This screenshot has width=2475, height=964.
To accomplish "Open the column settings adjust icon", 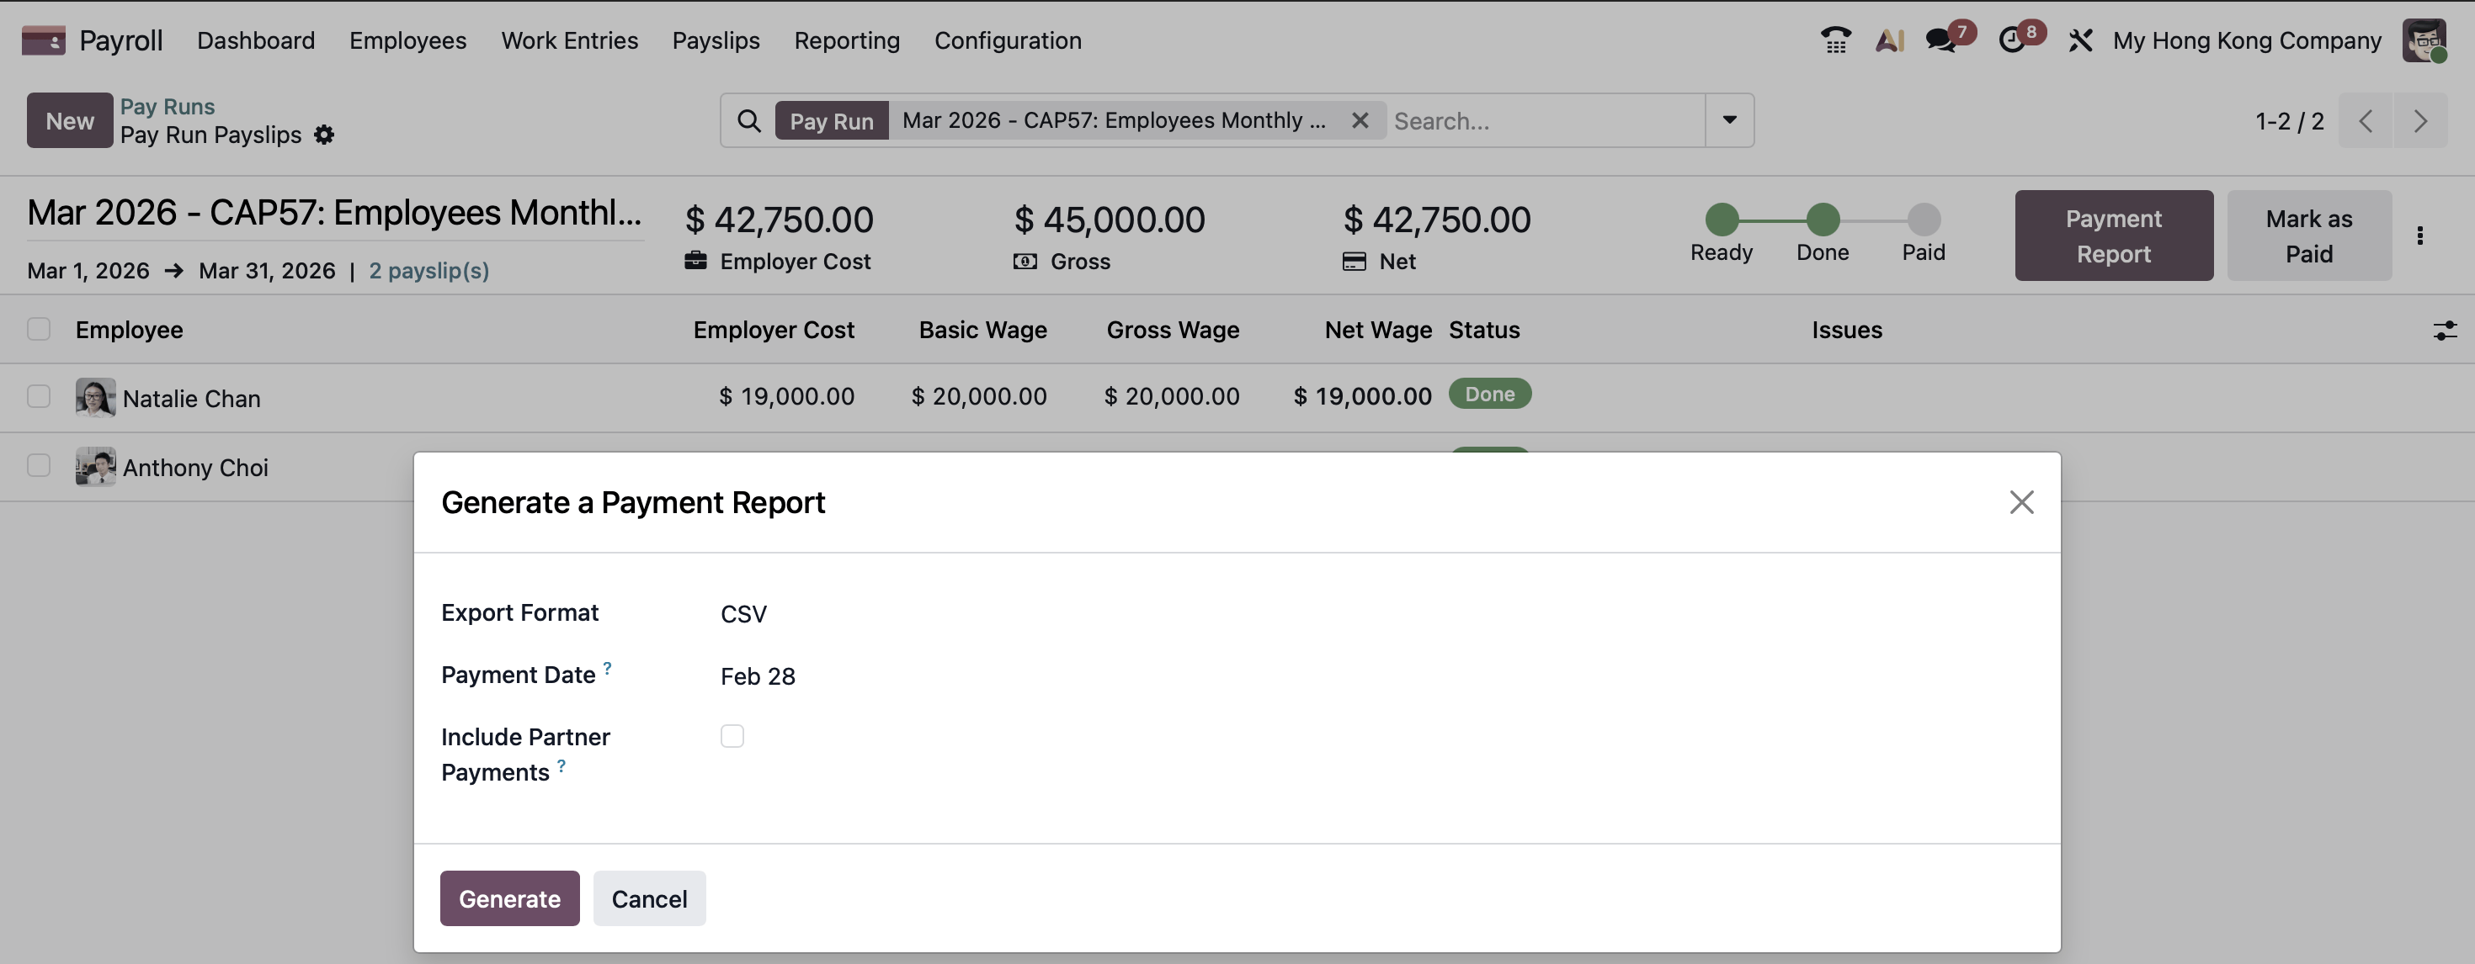I will [x=2444, y=331].
